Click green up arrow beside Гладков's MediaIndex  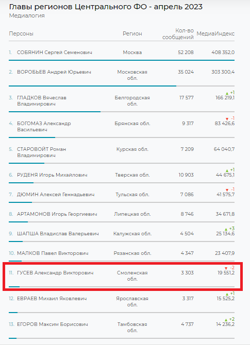(227, 93)
